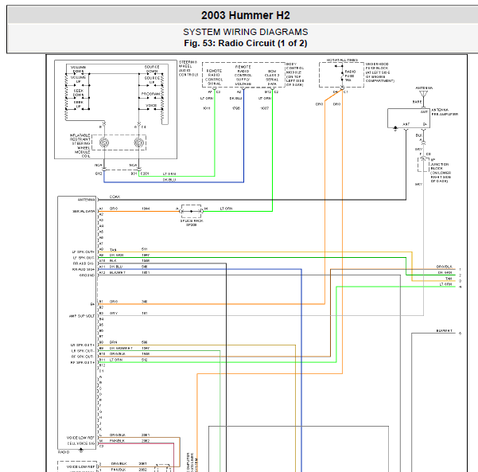The image size is (478, 472).
Task: Click 'INFLATABLE RESTRAINT STEERING WHEEL MODULE COIL' label
Action: point(80,146)
